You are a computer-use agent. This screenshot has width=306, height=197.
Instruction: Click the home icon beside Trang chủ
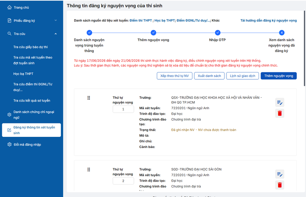[9, 7]
